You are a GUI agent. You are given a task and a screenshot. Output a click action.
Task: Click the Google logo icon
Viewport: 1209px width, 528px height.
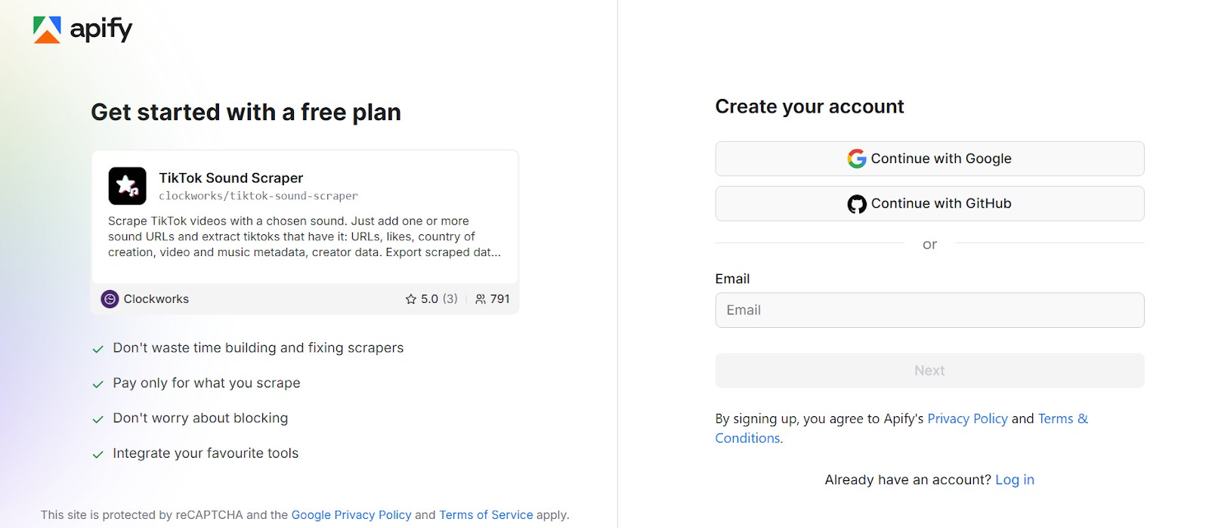click(856, 159)
